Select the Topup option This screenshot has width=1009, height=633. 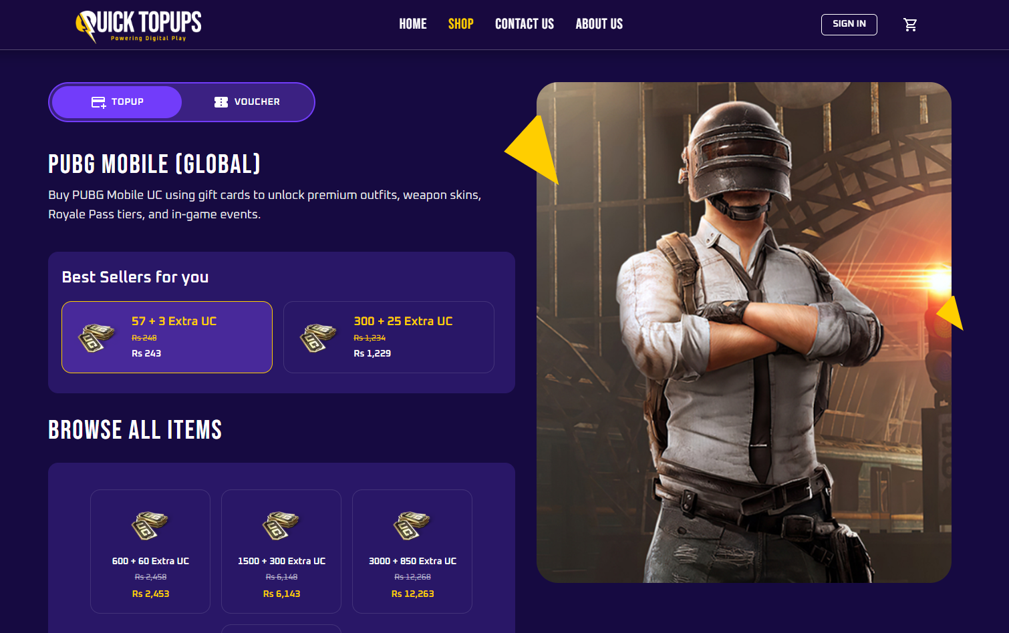117,102
